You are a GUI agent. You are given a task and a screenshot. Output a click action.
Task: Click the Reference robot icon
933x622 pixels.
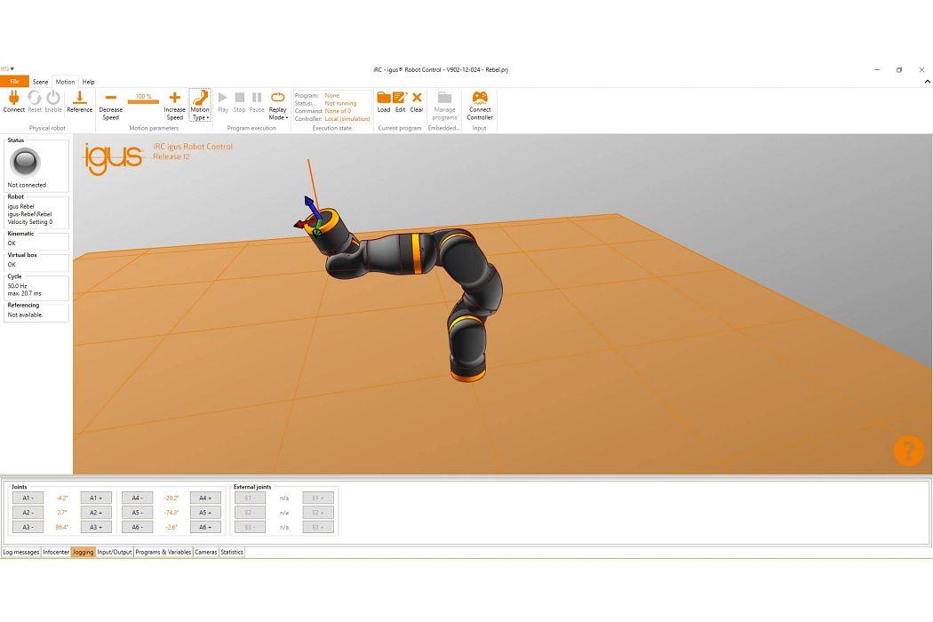tap(79, 101)
